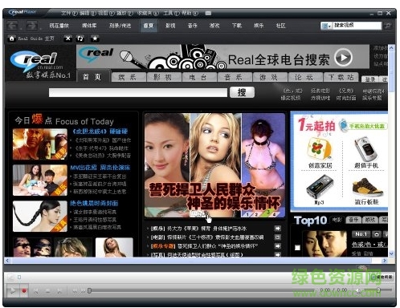Open the 下载站 tab on the webpage

point(341,77)
